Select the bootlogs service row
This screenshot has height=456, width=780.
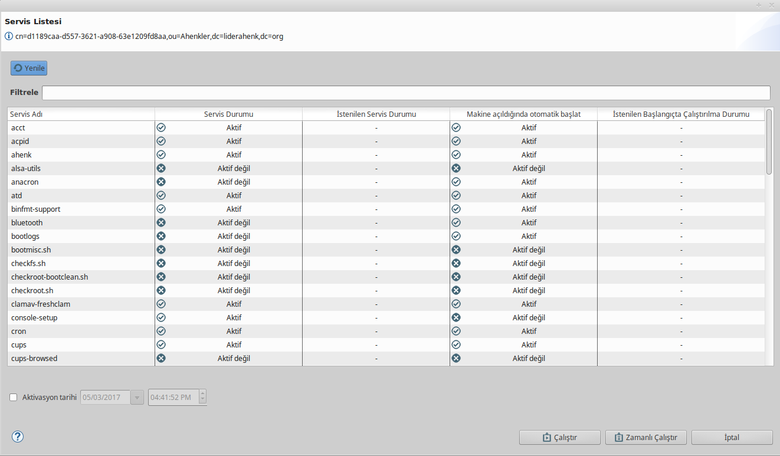[x=386, y=236]
